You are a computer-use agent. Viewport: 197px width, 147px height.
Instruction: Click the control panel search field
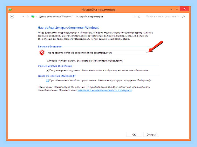point(162,17)
